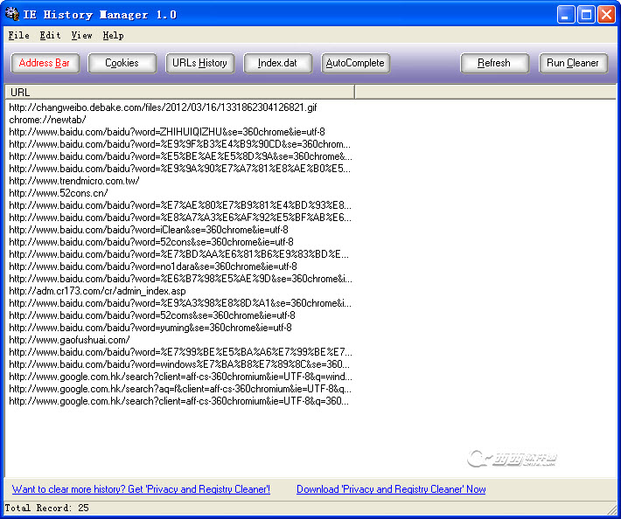
Task: Open the File menu
Action: (x=19, y=36)
